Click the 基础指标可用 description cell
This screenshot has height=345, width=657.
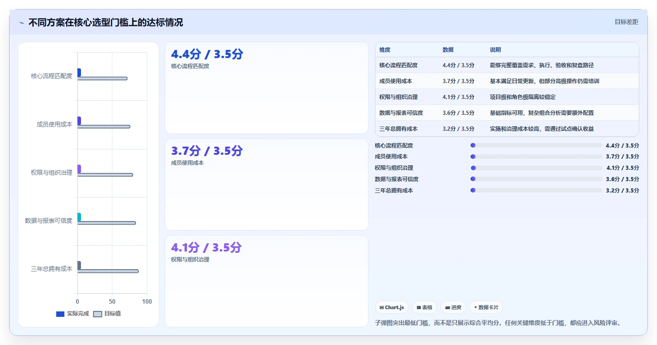pos(542,113)
